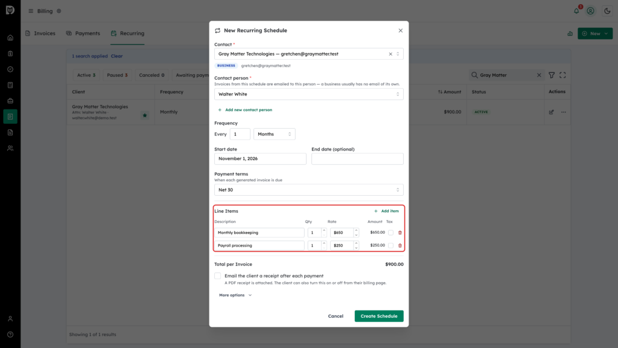Open the New button dropdown
The width and height of the screenshot is (618, 348).
(x=595, y=34)
